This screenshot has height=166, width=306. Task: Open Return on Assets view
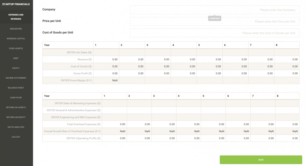point(16,107)
